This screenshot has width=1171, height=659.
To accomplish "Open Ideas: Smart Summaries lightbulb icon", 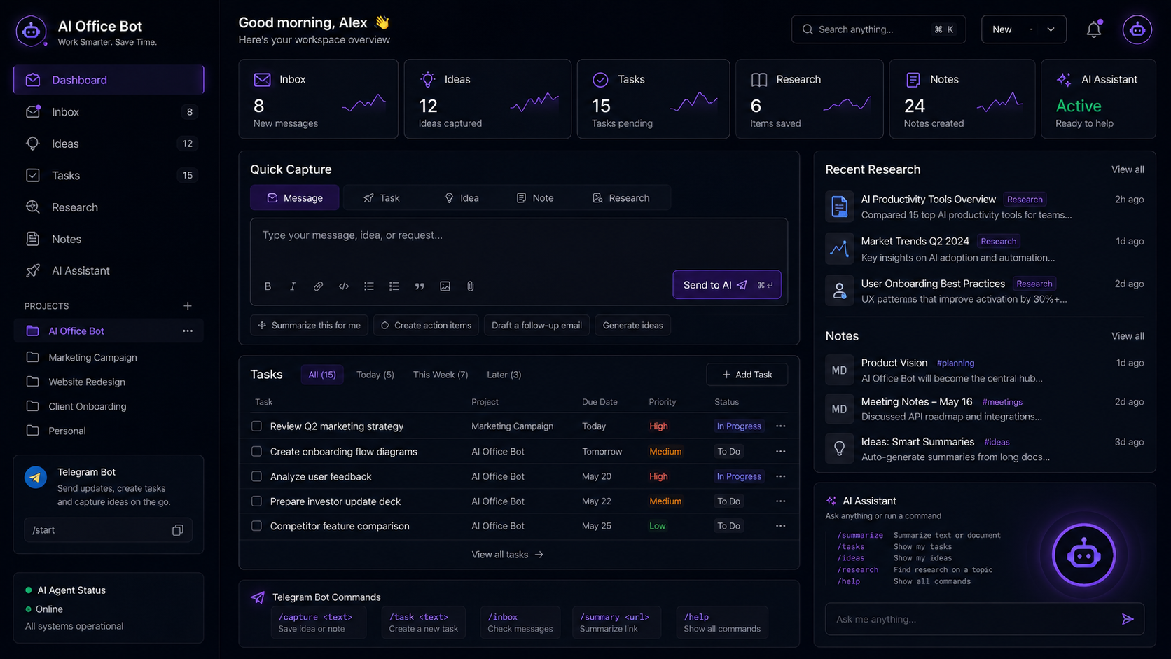I will coord(839,448).
